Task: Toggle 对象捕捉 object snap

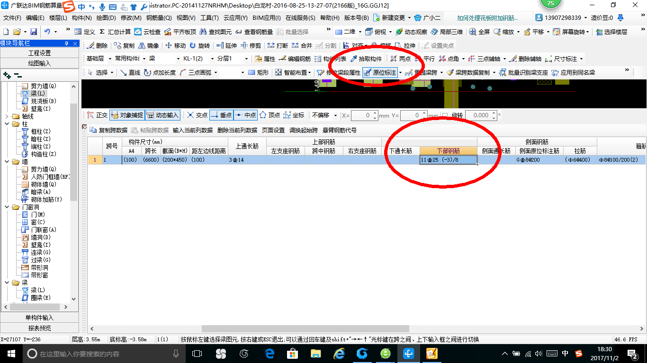Action: pos(126,115)
